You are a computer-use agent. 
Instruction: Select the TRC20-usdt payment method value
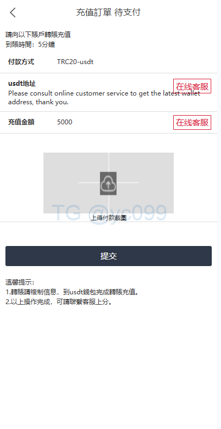(75, 62)
